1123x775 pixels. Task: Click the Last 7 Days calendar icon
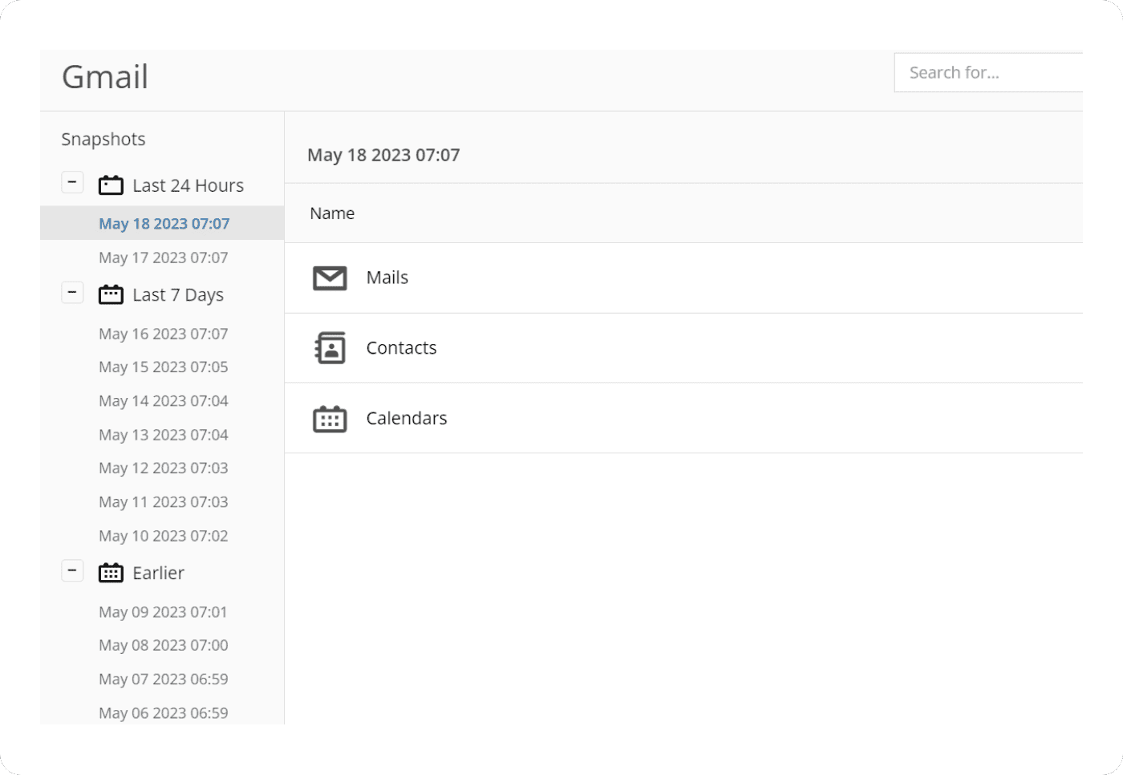click(111, 295)
